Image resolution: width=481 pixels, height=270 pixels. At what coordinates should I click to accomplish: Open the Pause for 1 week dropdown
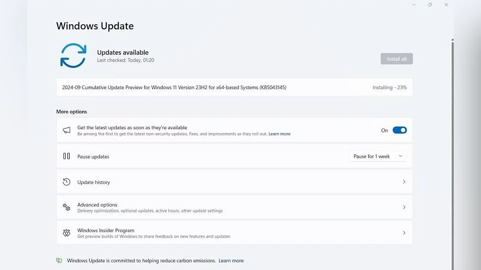click(x=378, y=156)
